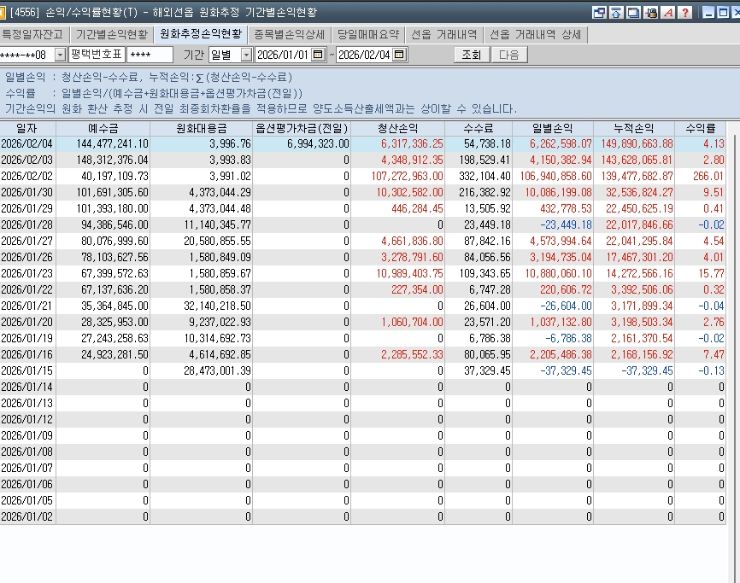Click the window detach icon in title bar
Viewport: 740px width, 583px height.
(x=599, y=12)
